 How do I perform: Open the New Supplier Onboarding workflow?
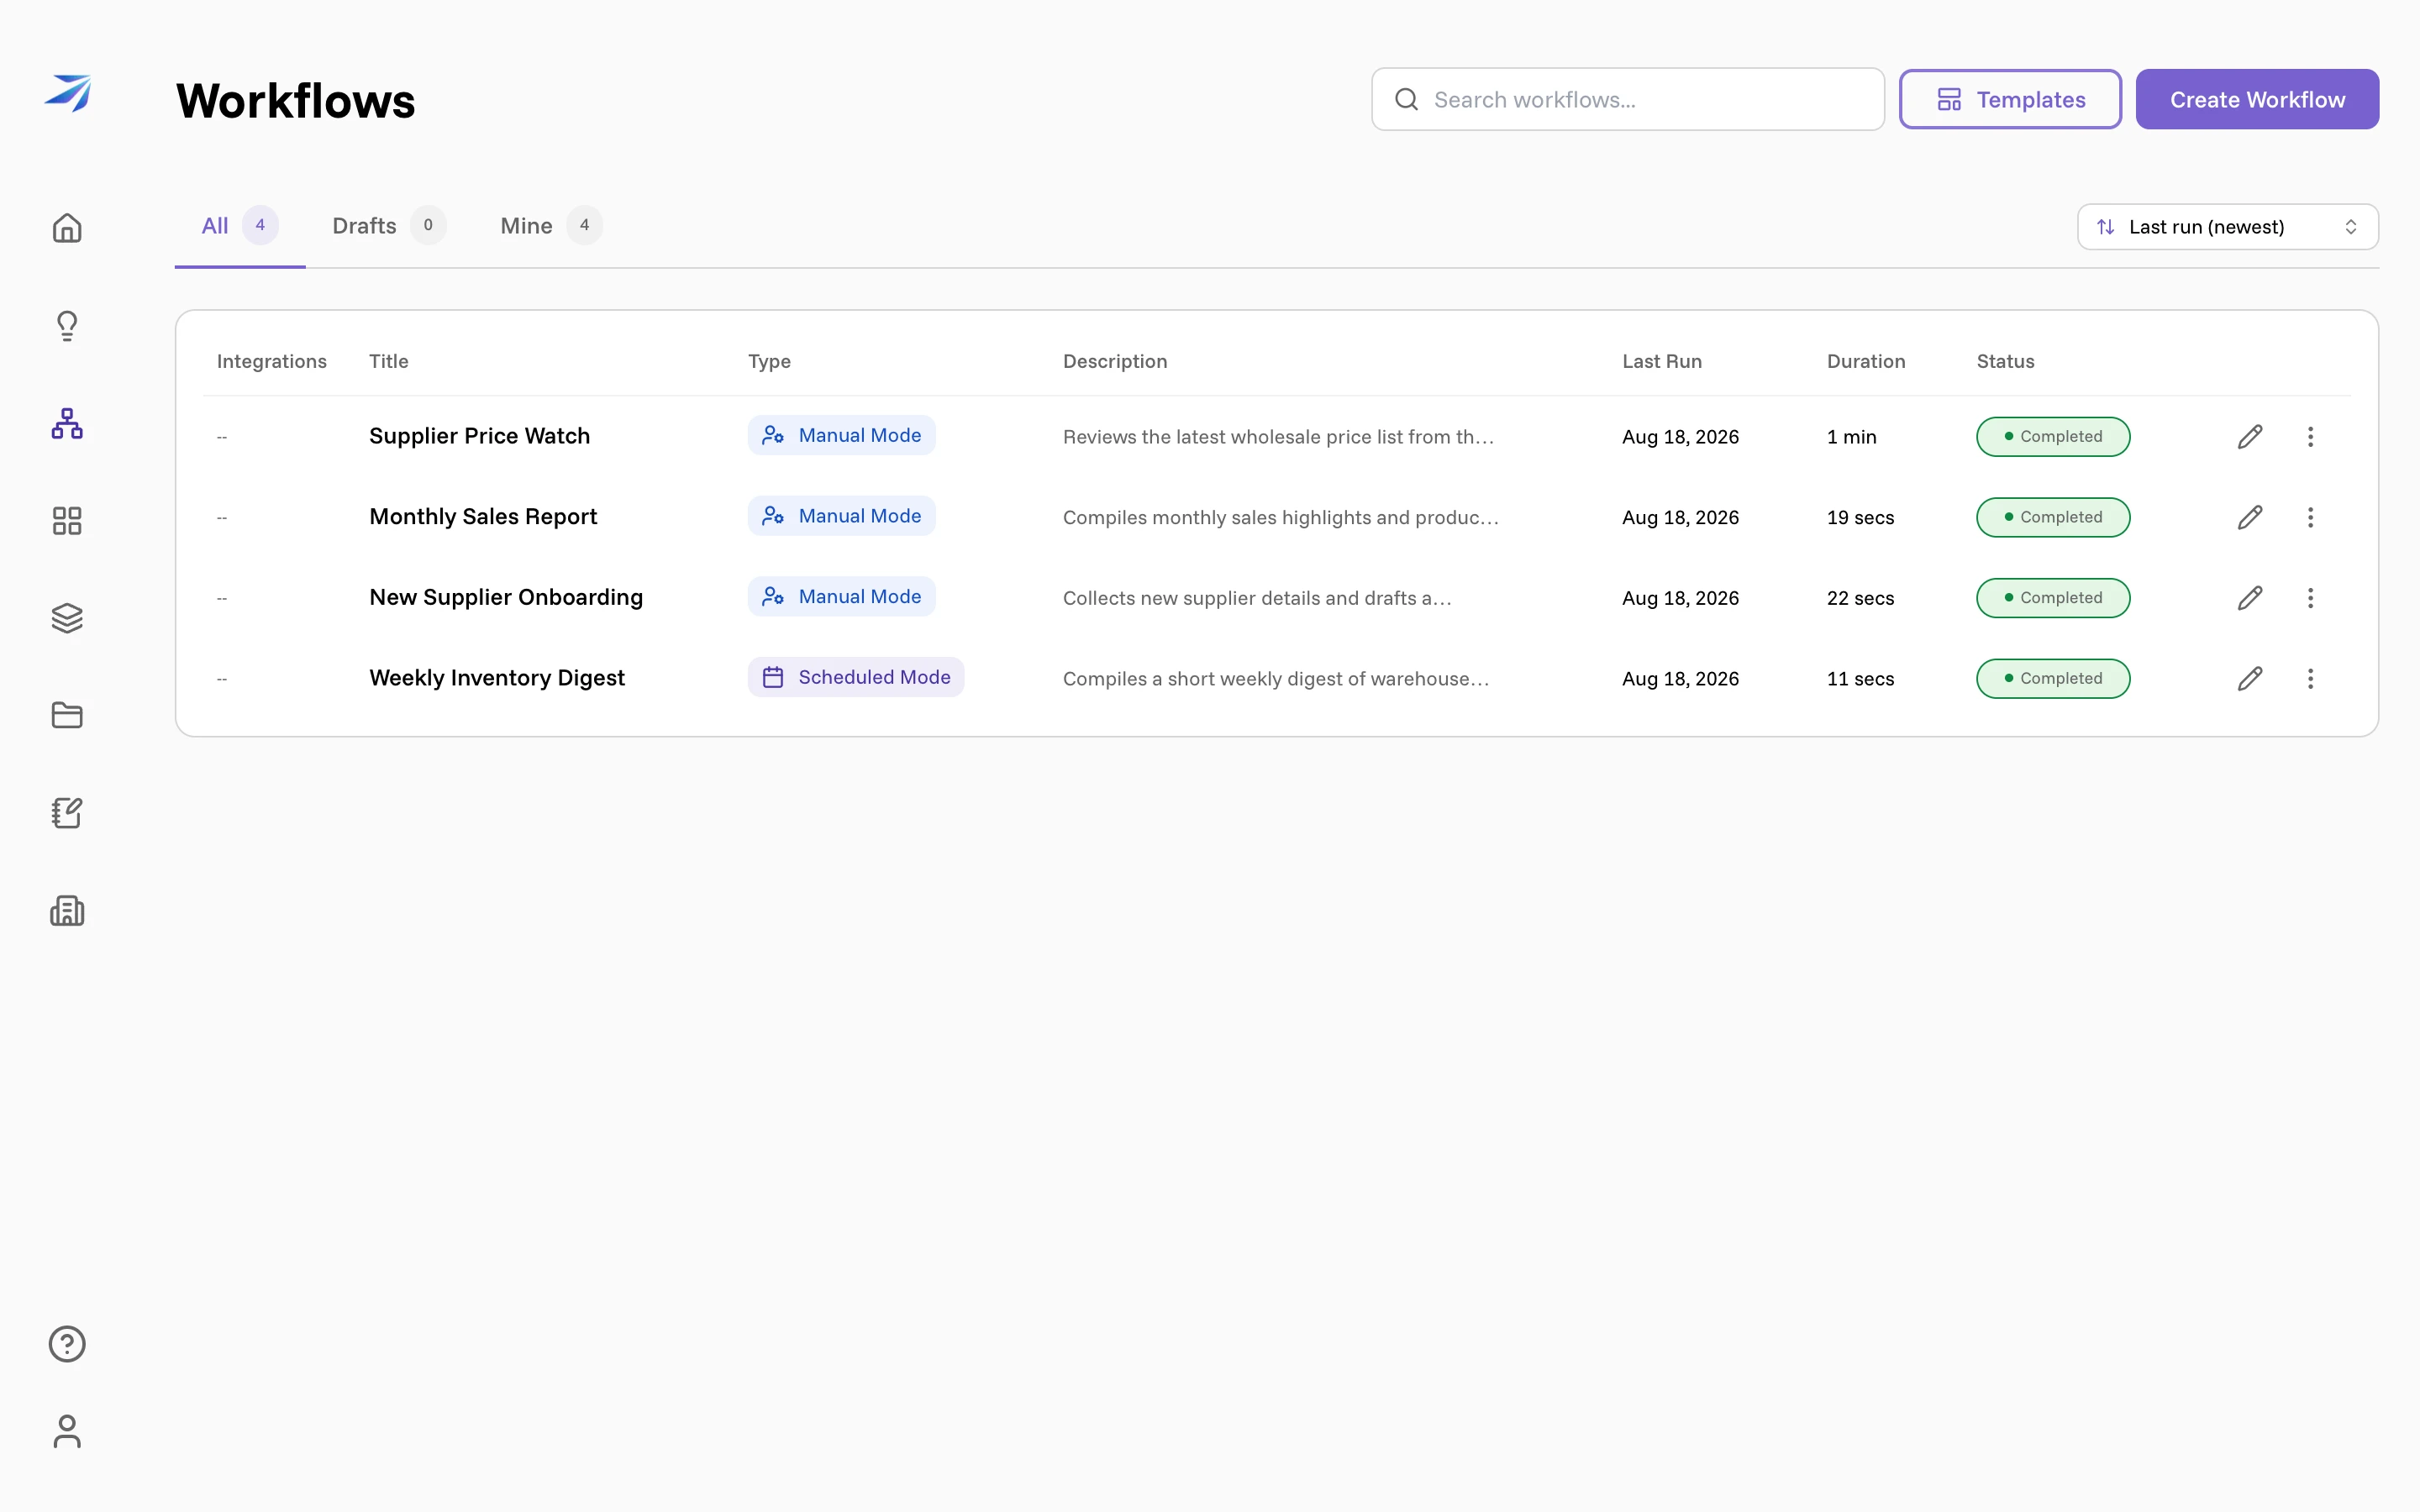(x=506, y=598)
